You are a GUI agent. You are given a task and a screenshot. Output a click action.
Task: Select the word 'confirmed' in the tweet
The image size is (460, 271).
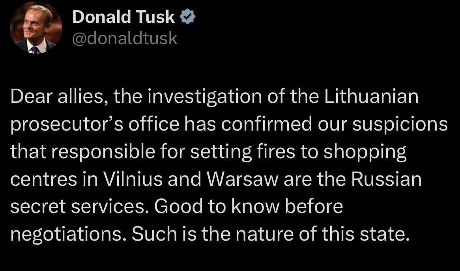click(x=266, y=124)
